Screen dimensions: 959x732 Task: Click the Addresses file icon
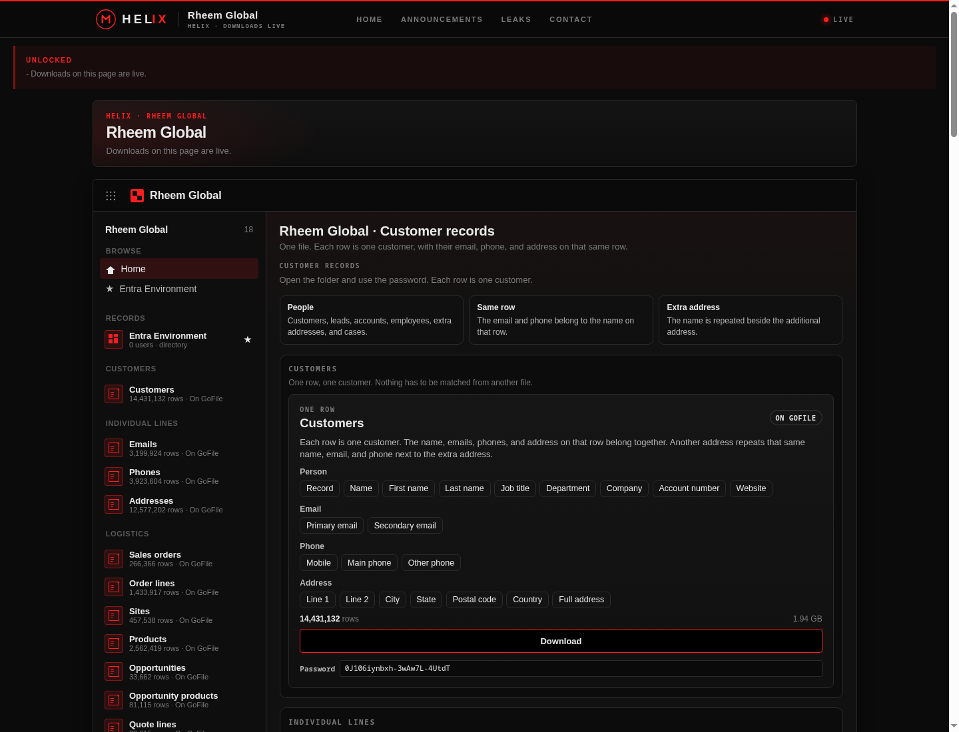point(114,504)
